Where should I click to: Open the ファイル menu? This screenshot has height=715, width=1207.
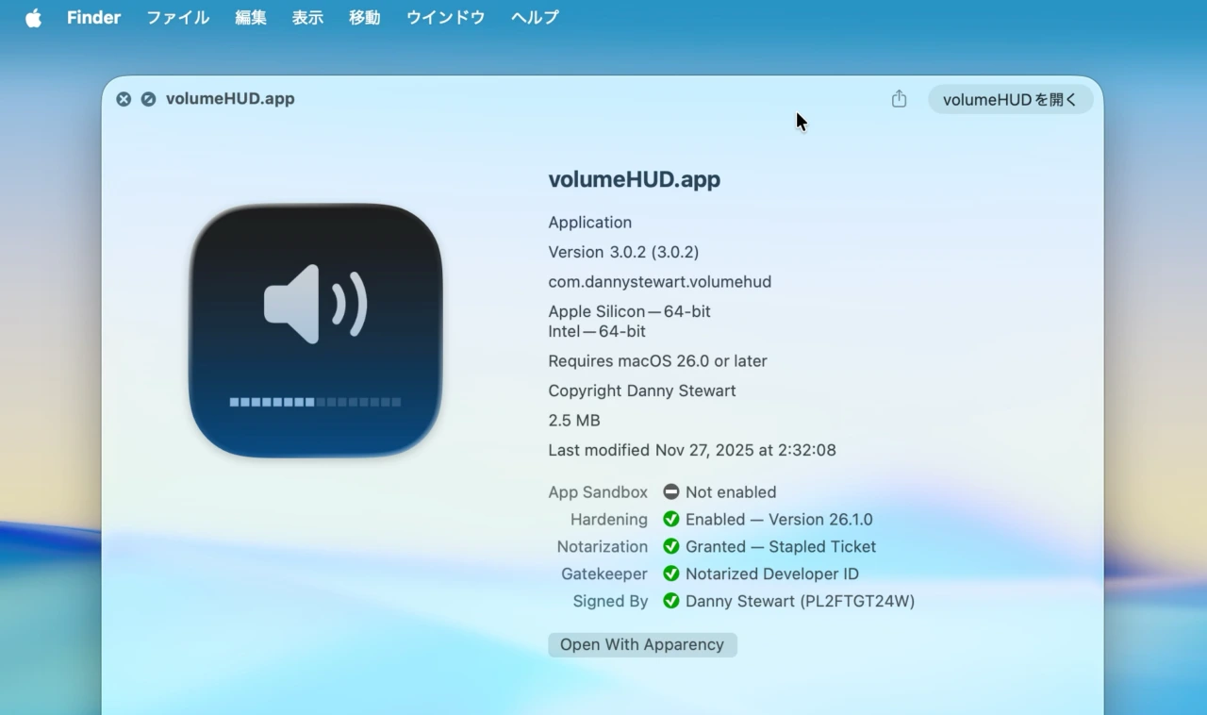point(177,16)
